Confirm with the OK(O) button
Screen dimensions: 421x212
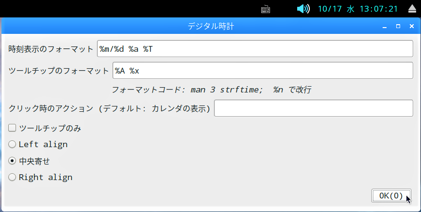391,196
